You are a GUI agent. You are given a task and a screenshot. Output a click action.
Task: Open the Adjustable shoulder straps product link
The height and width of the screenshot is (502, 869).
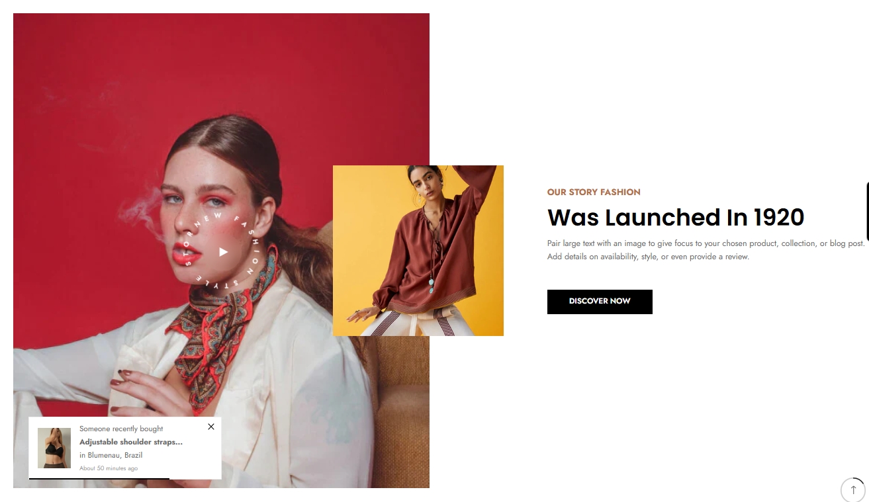point(131,442)
